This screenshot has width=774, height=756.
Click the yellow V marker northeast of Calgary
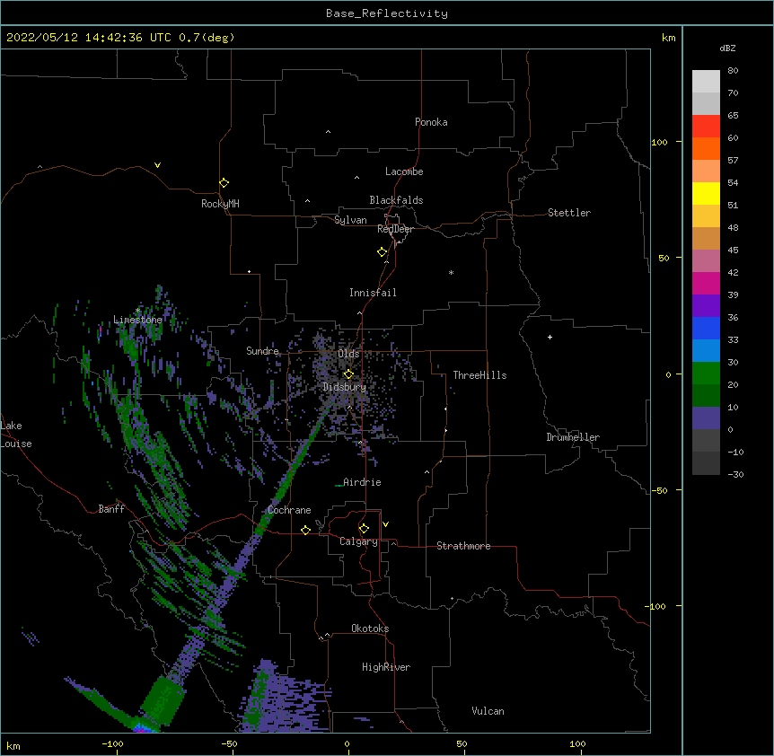pos(385,524)
